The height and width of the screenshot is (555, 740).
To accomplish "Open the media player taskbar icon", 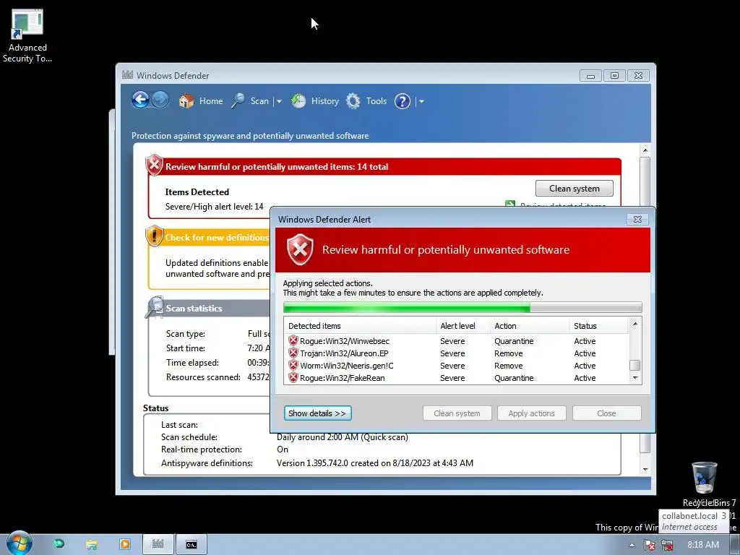I will 124,544.
